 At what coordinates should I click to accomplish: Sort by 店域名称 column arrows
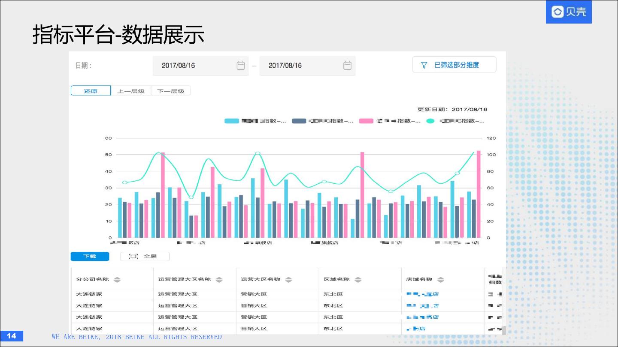pos(440,280)
